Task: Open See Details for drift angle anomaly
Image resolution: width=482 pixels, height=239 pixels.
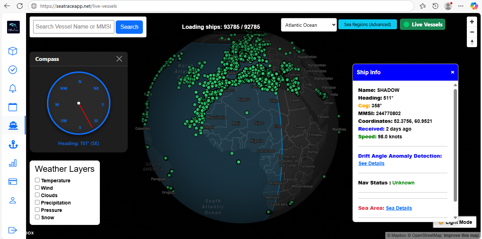Action: pos(371,163)
